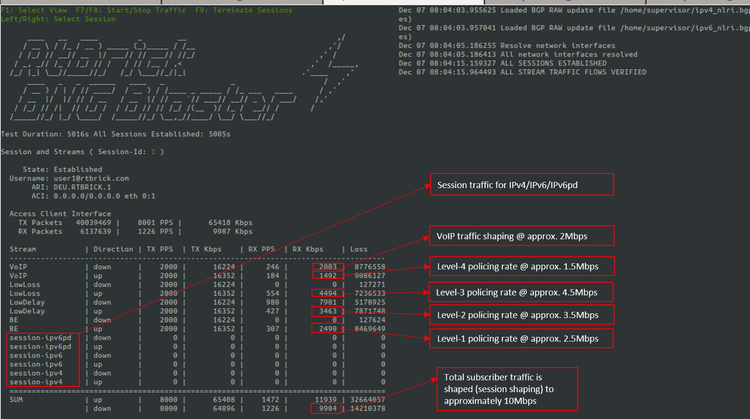Click the 'Level-1 policing rate' annotation box

pos(522,338)
